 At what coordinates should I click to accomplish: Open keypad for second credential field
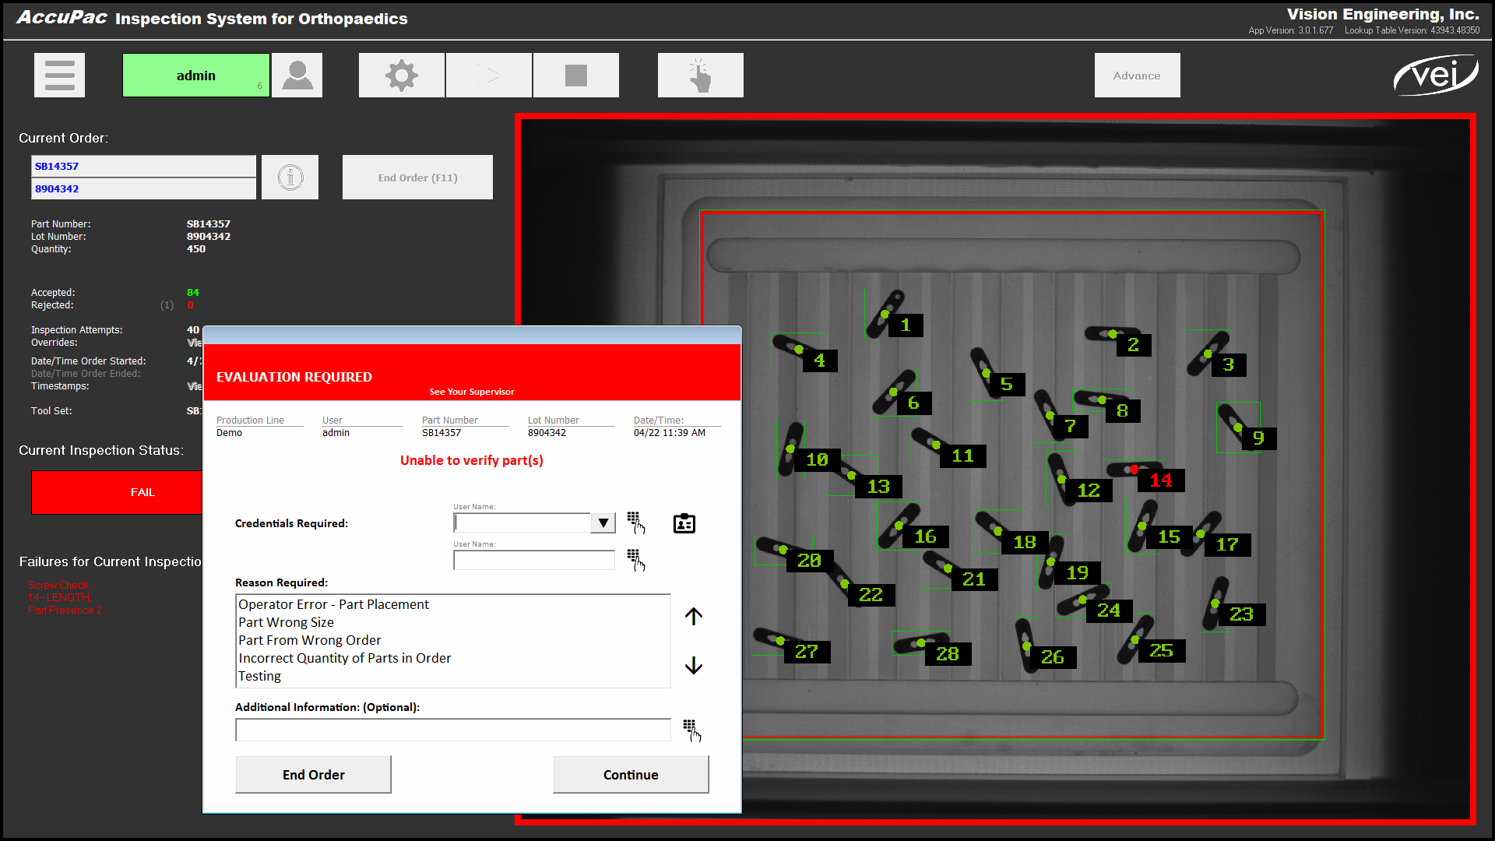[636, 560]
